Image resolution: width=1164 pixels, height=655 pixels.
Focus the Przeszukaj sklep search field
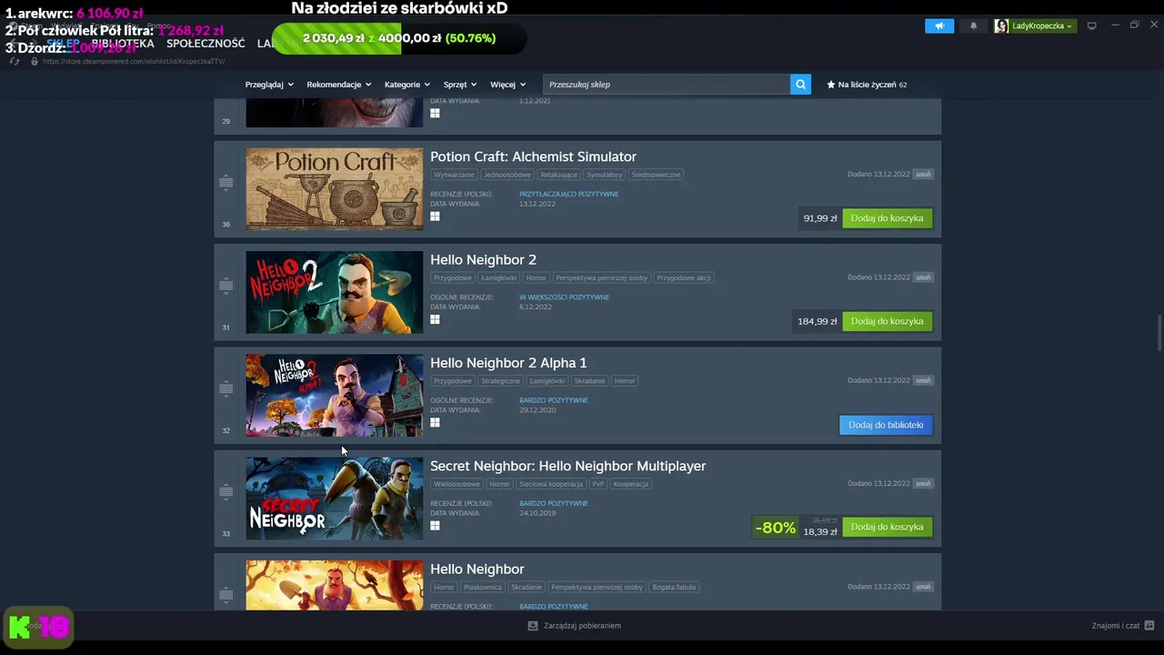[x=667, y=85]
